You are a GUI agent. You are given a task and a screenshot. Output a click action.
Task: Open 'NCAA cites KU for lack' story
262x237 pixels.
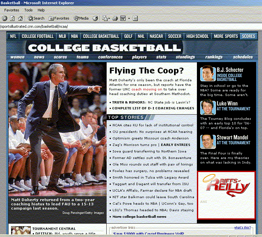tap(153, 125)
